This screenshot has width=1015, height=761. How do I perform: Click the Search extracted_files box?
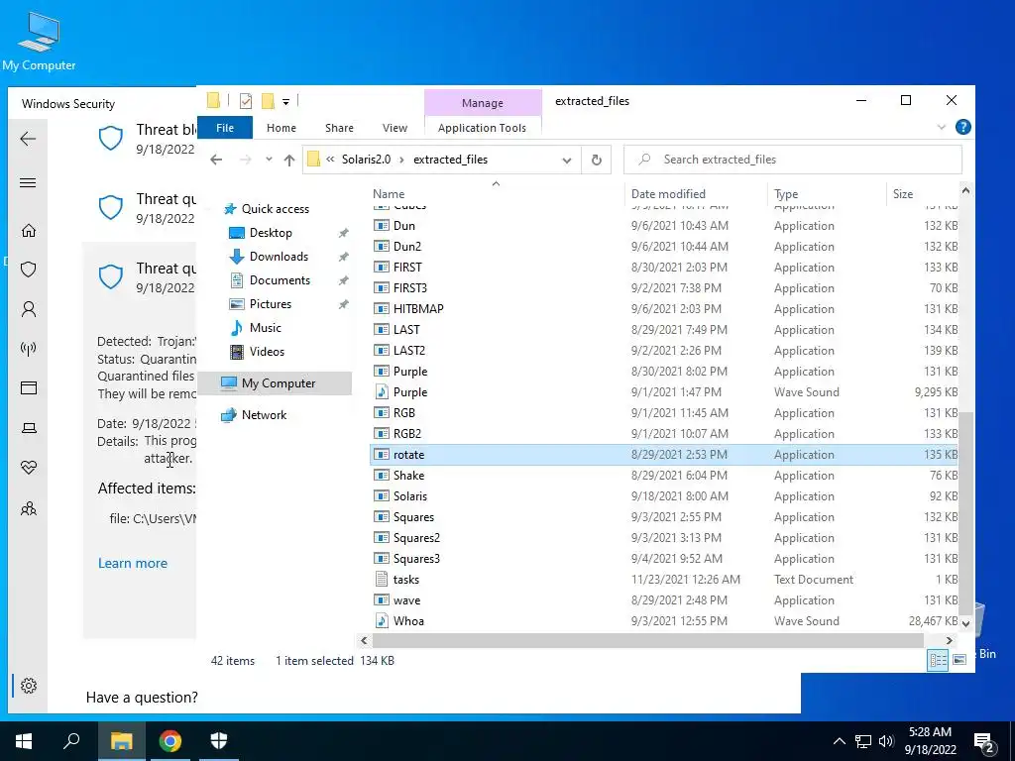pos(792,160)
